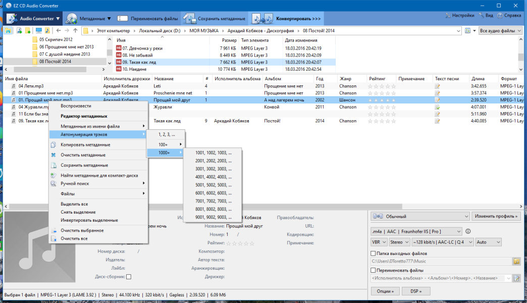The height and width of the screenshot is (303, 527).
Task: Open Все аудио файлы filter dropdown
Action: click(x=500, y=31)
